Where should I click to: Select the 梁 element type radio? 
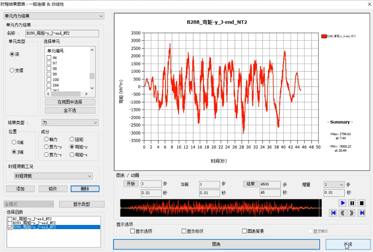[x=12, y=54]
